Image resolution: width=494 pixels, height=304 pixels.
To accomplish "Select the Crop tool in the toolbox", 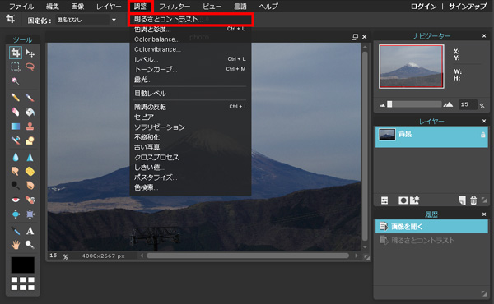I will (x=15, y=53).
